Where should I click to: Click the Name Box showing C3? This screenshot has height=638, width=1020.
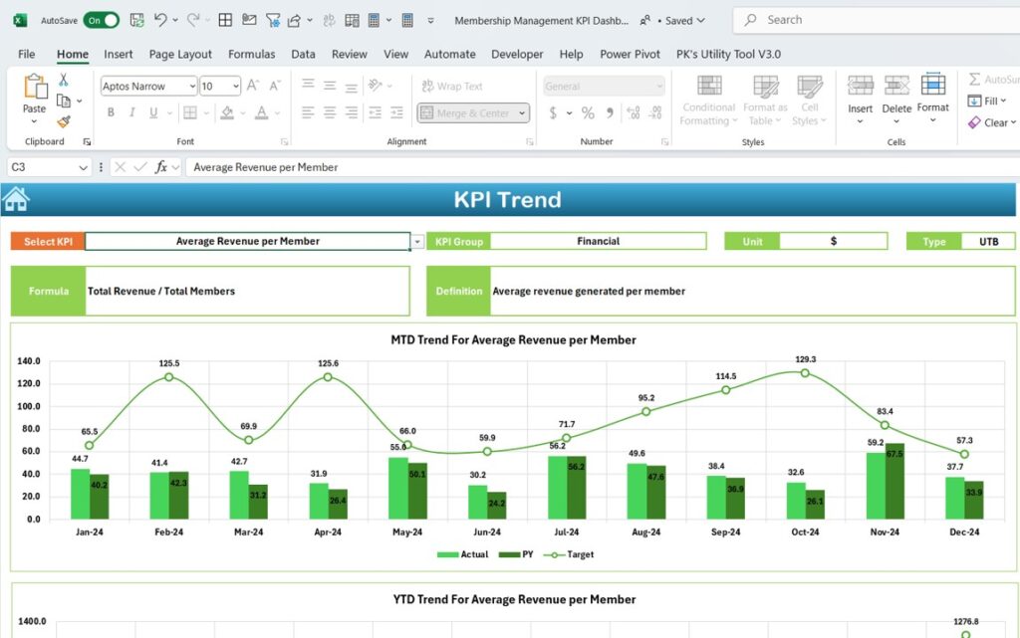coord(49,167)
